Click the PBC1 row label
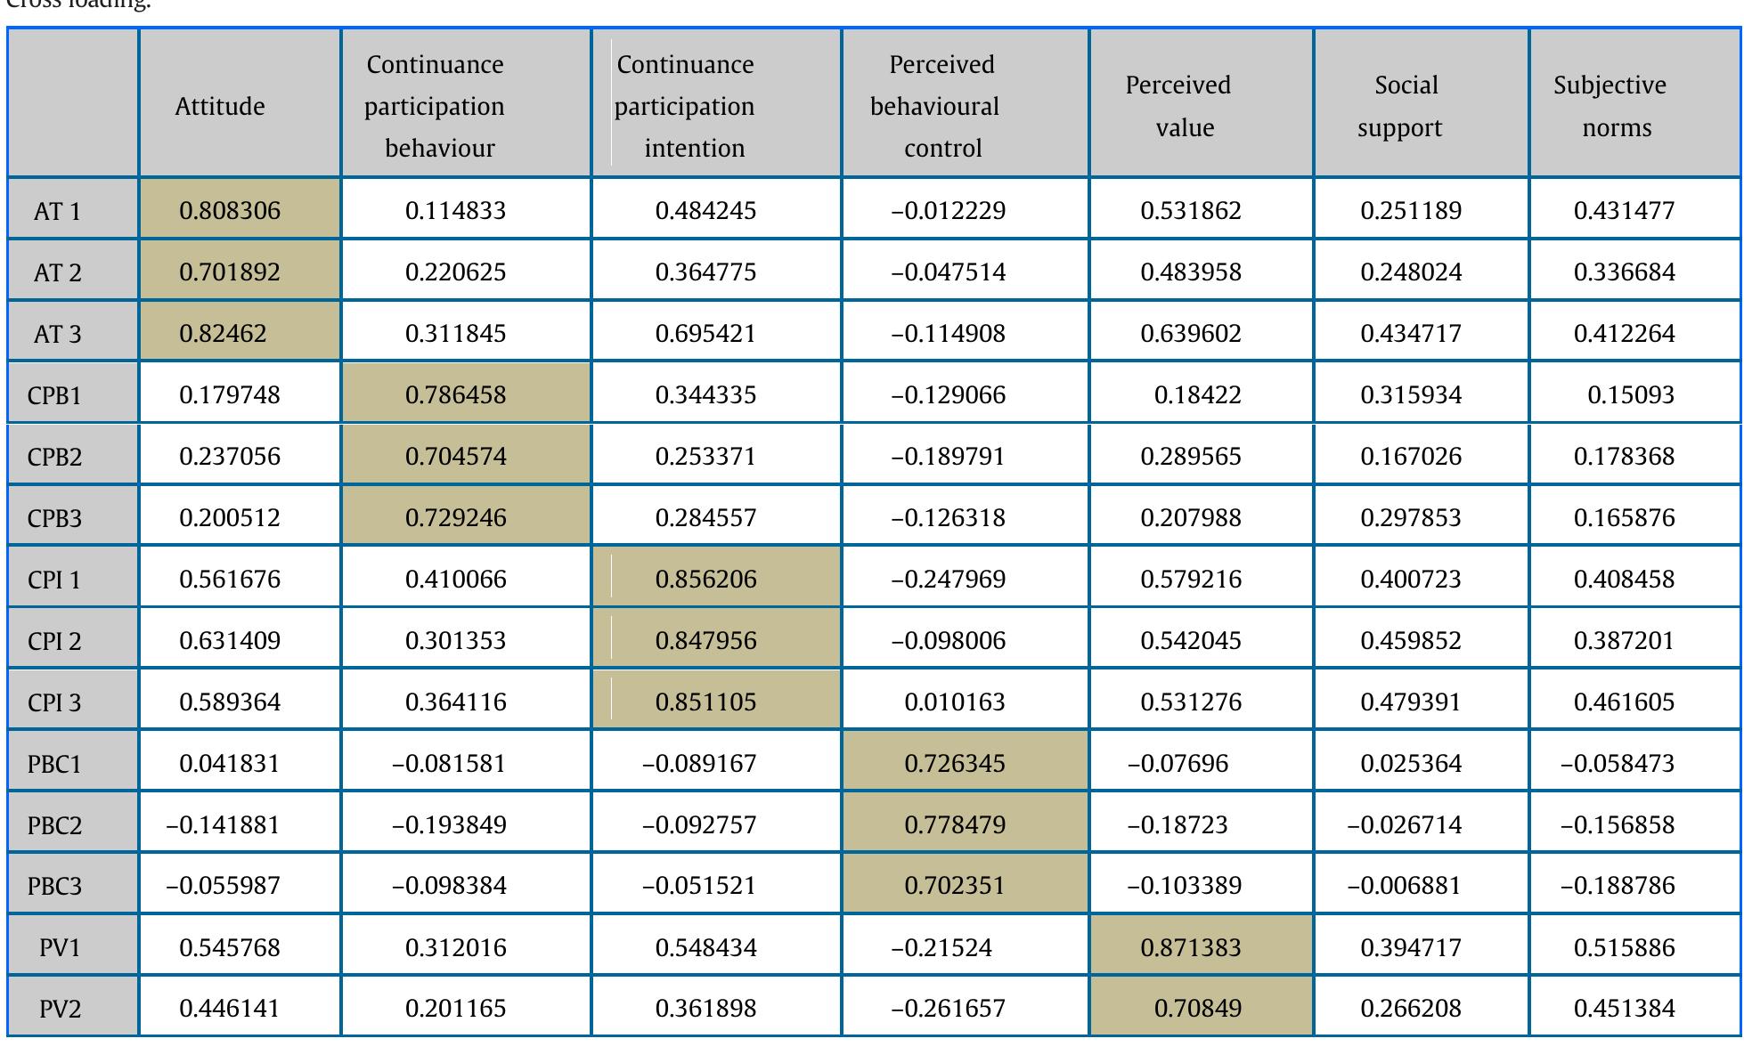Image resolution: width=1744 pixels, height=1063 pixels. (55, 764)
